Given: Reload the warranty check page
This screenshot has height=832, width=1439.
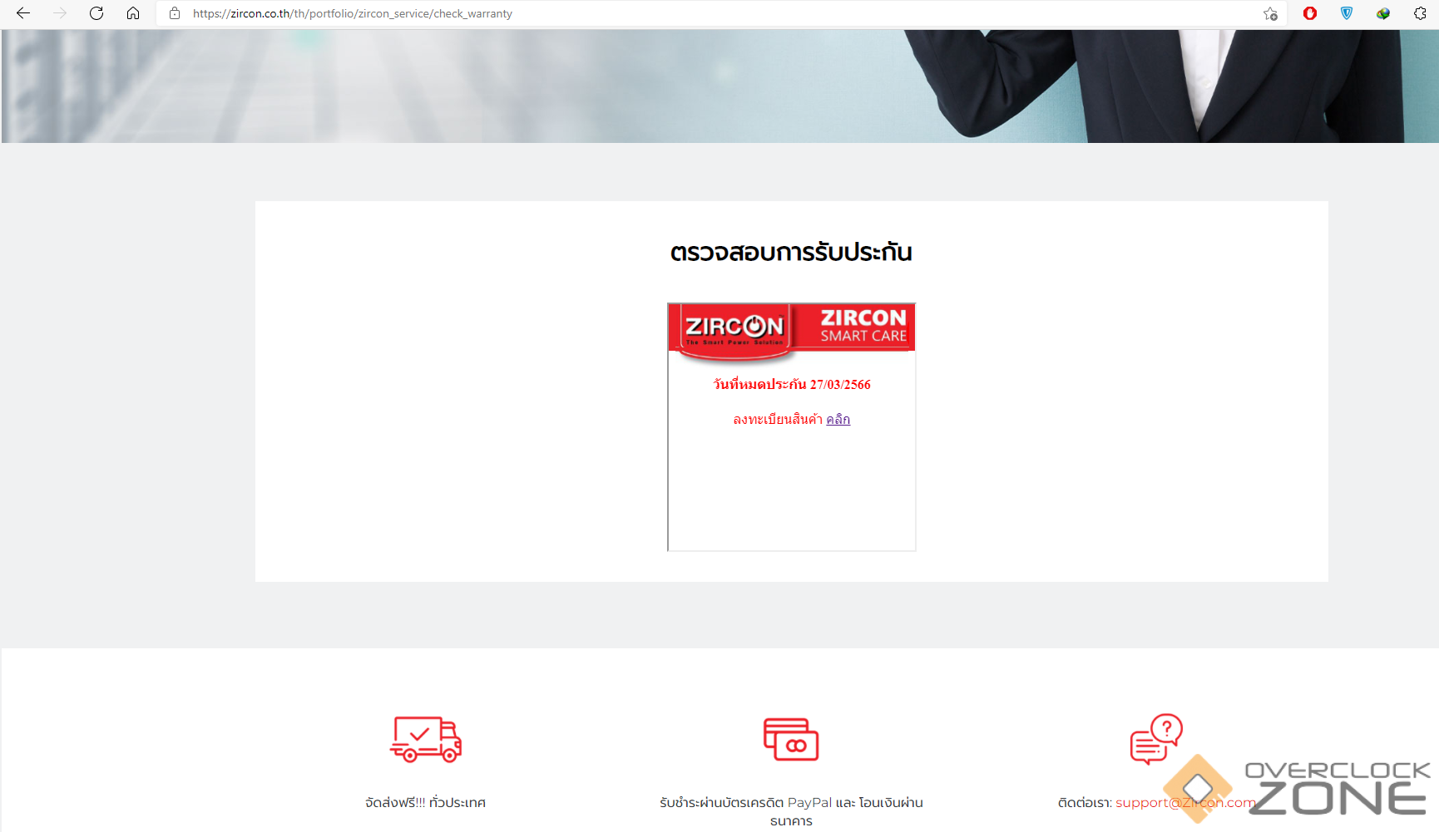Looking at the screenshot, I should pos(96,13).
